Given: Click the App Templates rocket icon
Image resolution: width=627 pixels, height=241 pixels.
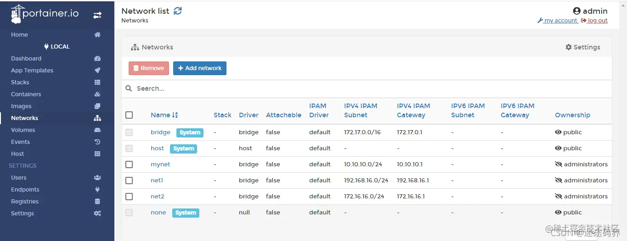Looking at the screenshot, I should pos(97,71).
